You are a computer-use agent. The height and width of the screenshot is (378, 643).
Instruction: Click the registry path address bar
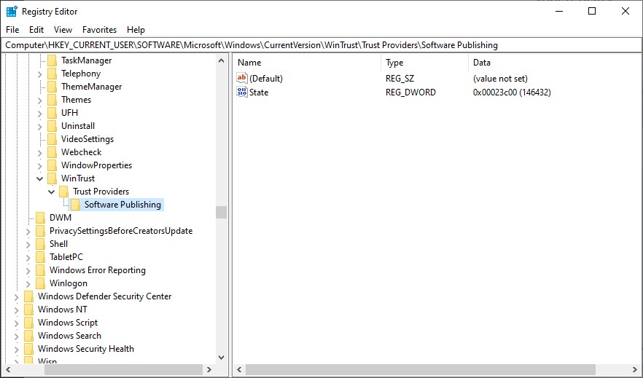(x=321, y=45)
